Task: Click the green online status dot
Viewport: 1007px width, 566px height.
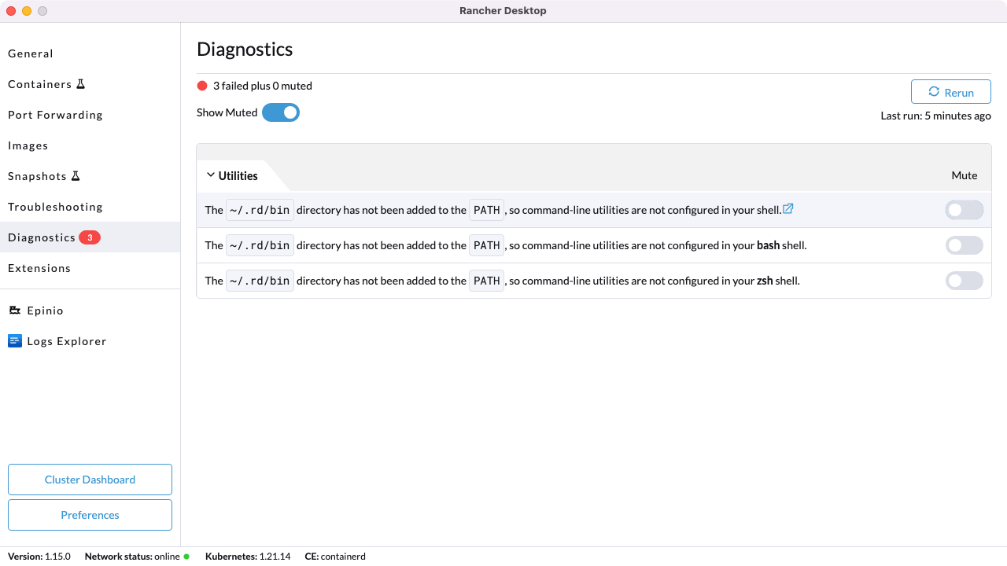Action: tap(185, 556)
